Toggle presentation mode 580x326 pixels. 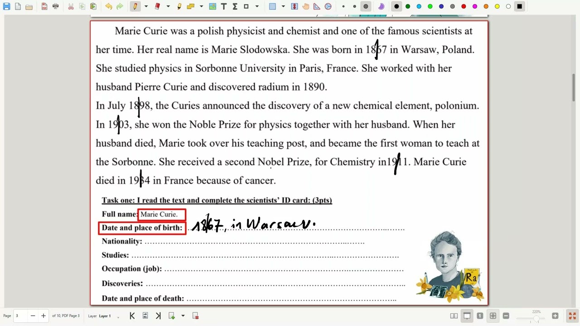(467, 316)
